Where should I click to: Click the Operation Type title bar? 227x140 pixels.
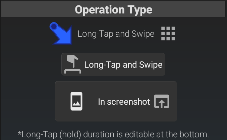pos(113,9)
